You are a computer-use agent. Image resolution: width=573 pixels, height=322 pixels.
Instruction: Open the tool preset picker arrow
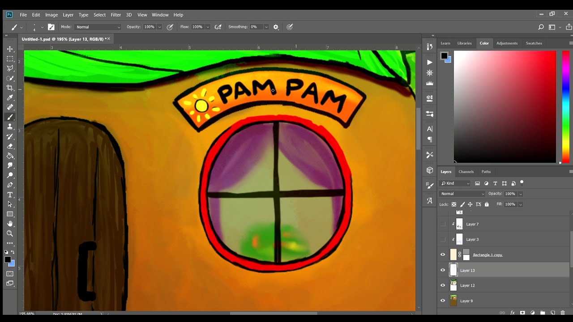[21, 28]
